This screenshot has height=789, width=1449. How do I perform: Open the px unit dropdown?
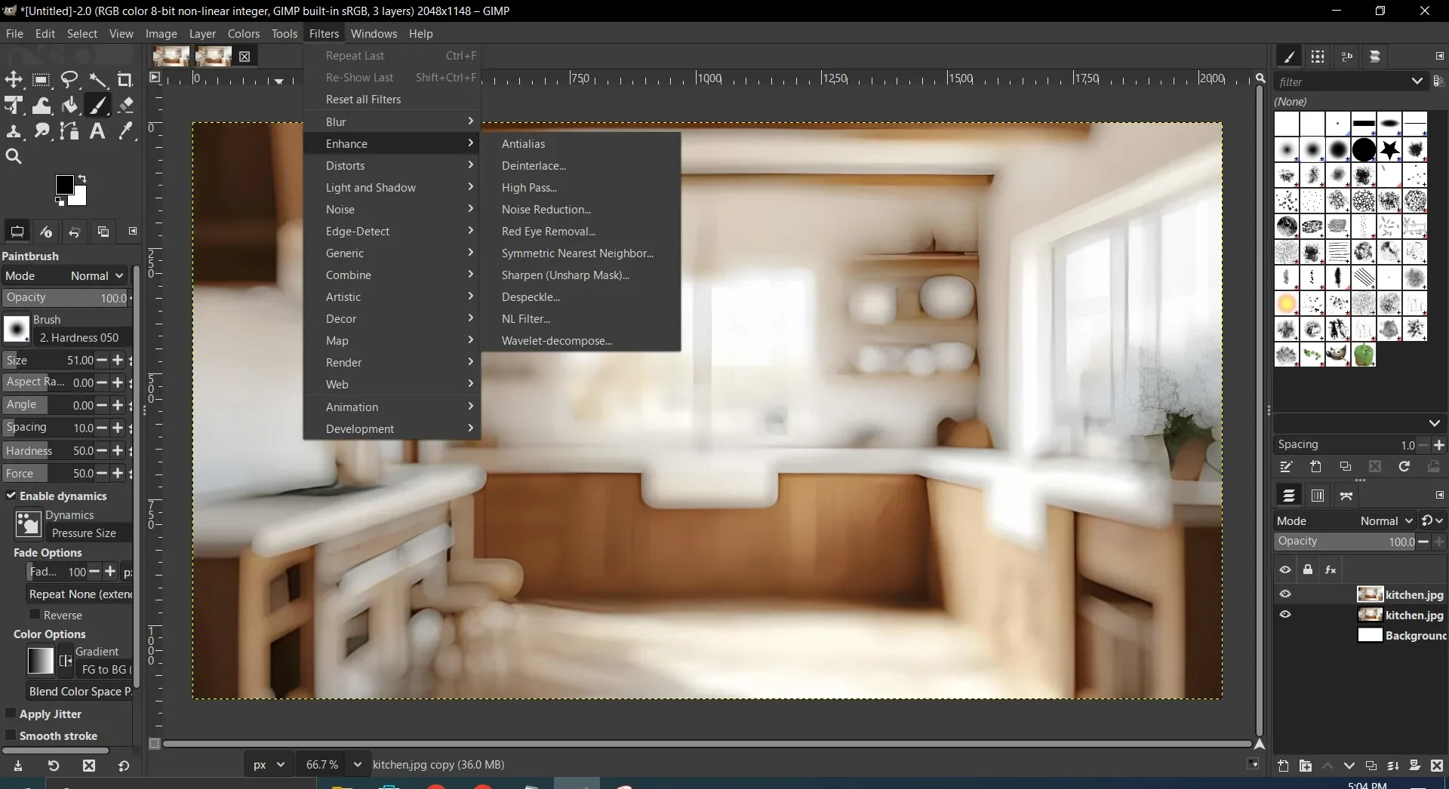[269, 765]
